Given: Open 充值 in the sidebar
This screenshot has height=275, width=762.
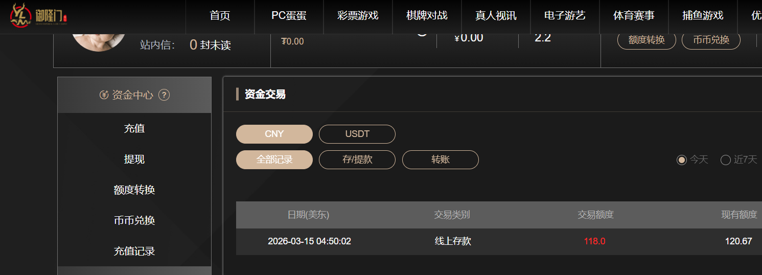Looking at the screenshot, I should [x=134, y=128].
